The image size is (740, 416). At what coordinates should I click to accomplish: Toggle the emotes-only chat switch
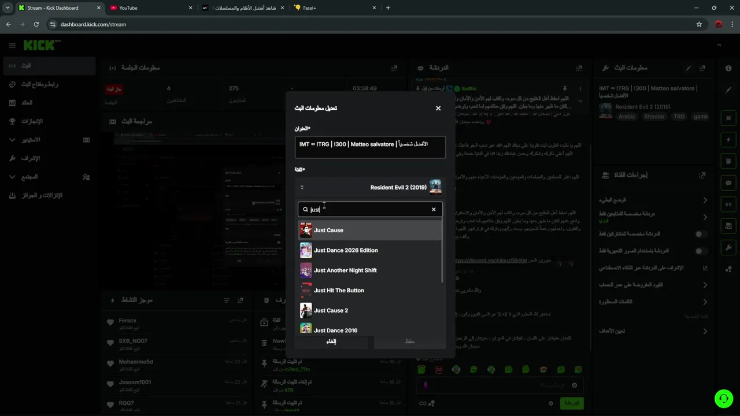point(701,251)
